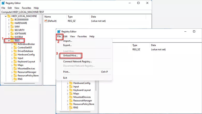Select the TEST key in back window
Viewport: 202px width, 114px height.
point(17,41)
